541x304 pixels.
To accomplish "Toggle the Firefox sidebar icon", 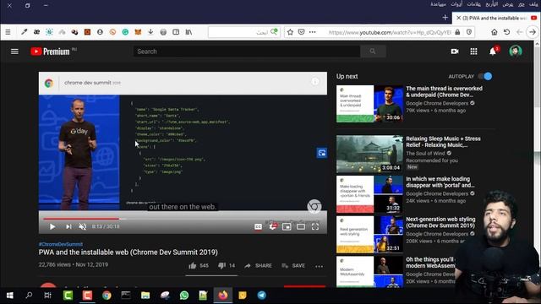I will [176, 32].
